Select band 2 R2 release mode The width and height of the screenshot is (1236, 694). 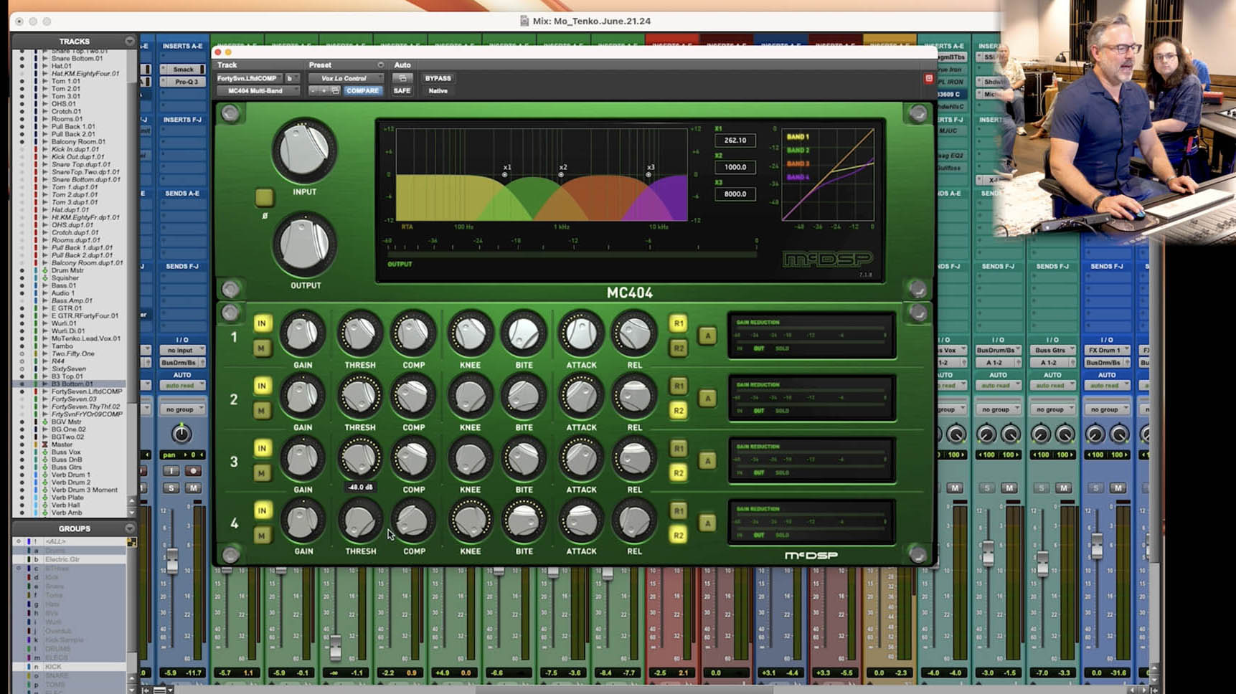pos(678,411)
